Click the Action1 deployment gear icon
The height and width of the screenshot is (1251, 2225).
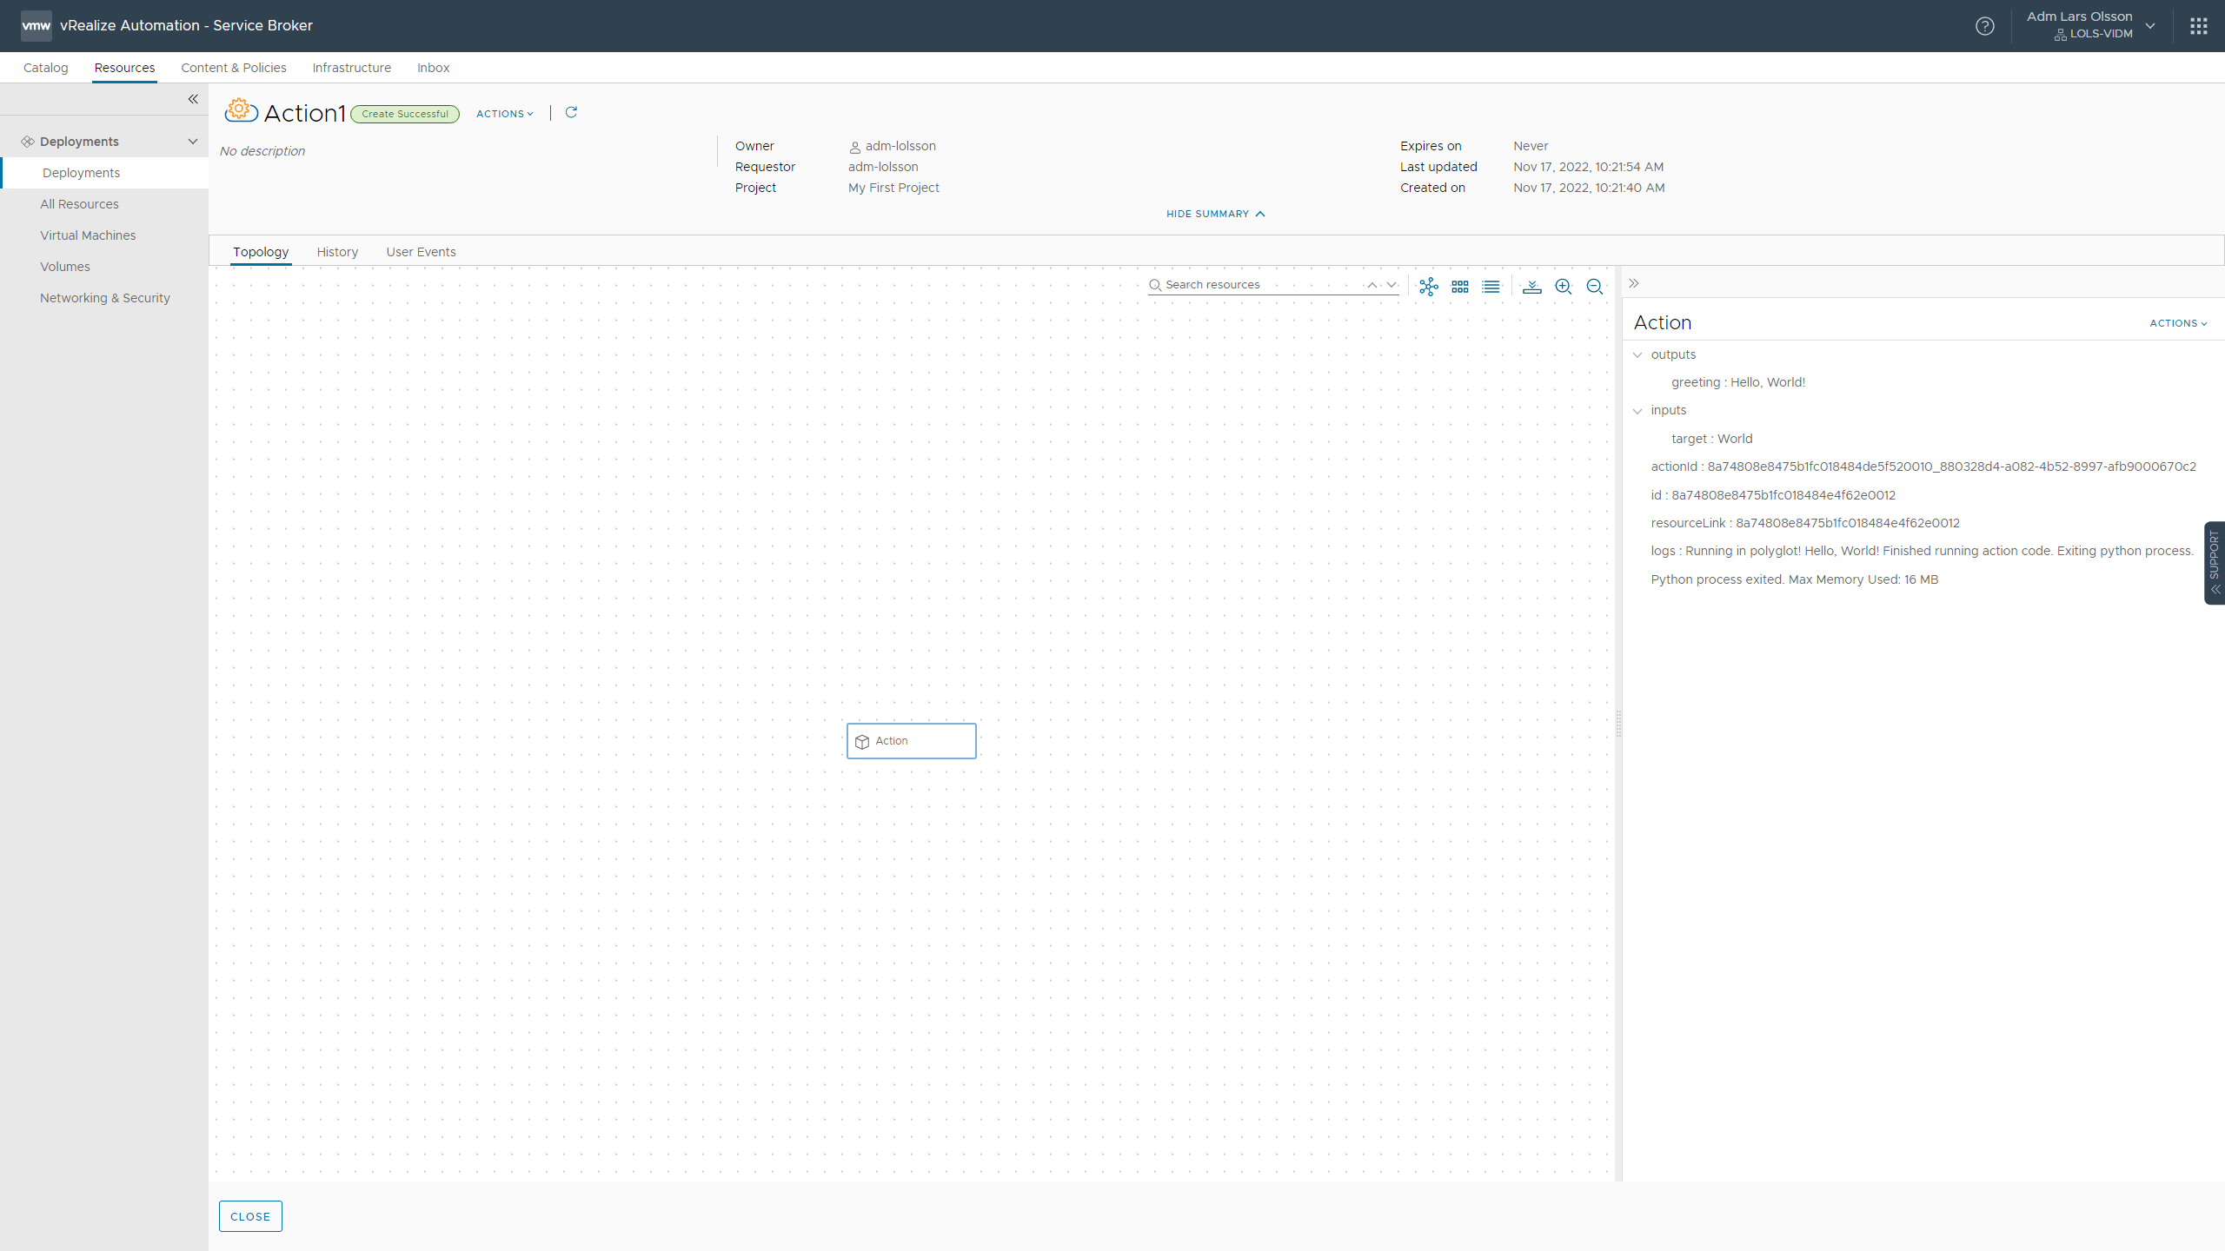tap(240, 111)
